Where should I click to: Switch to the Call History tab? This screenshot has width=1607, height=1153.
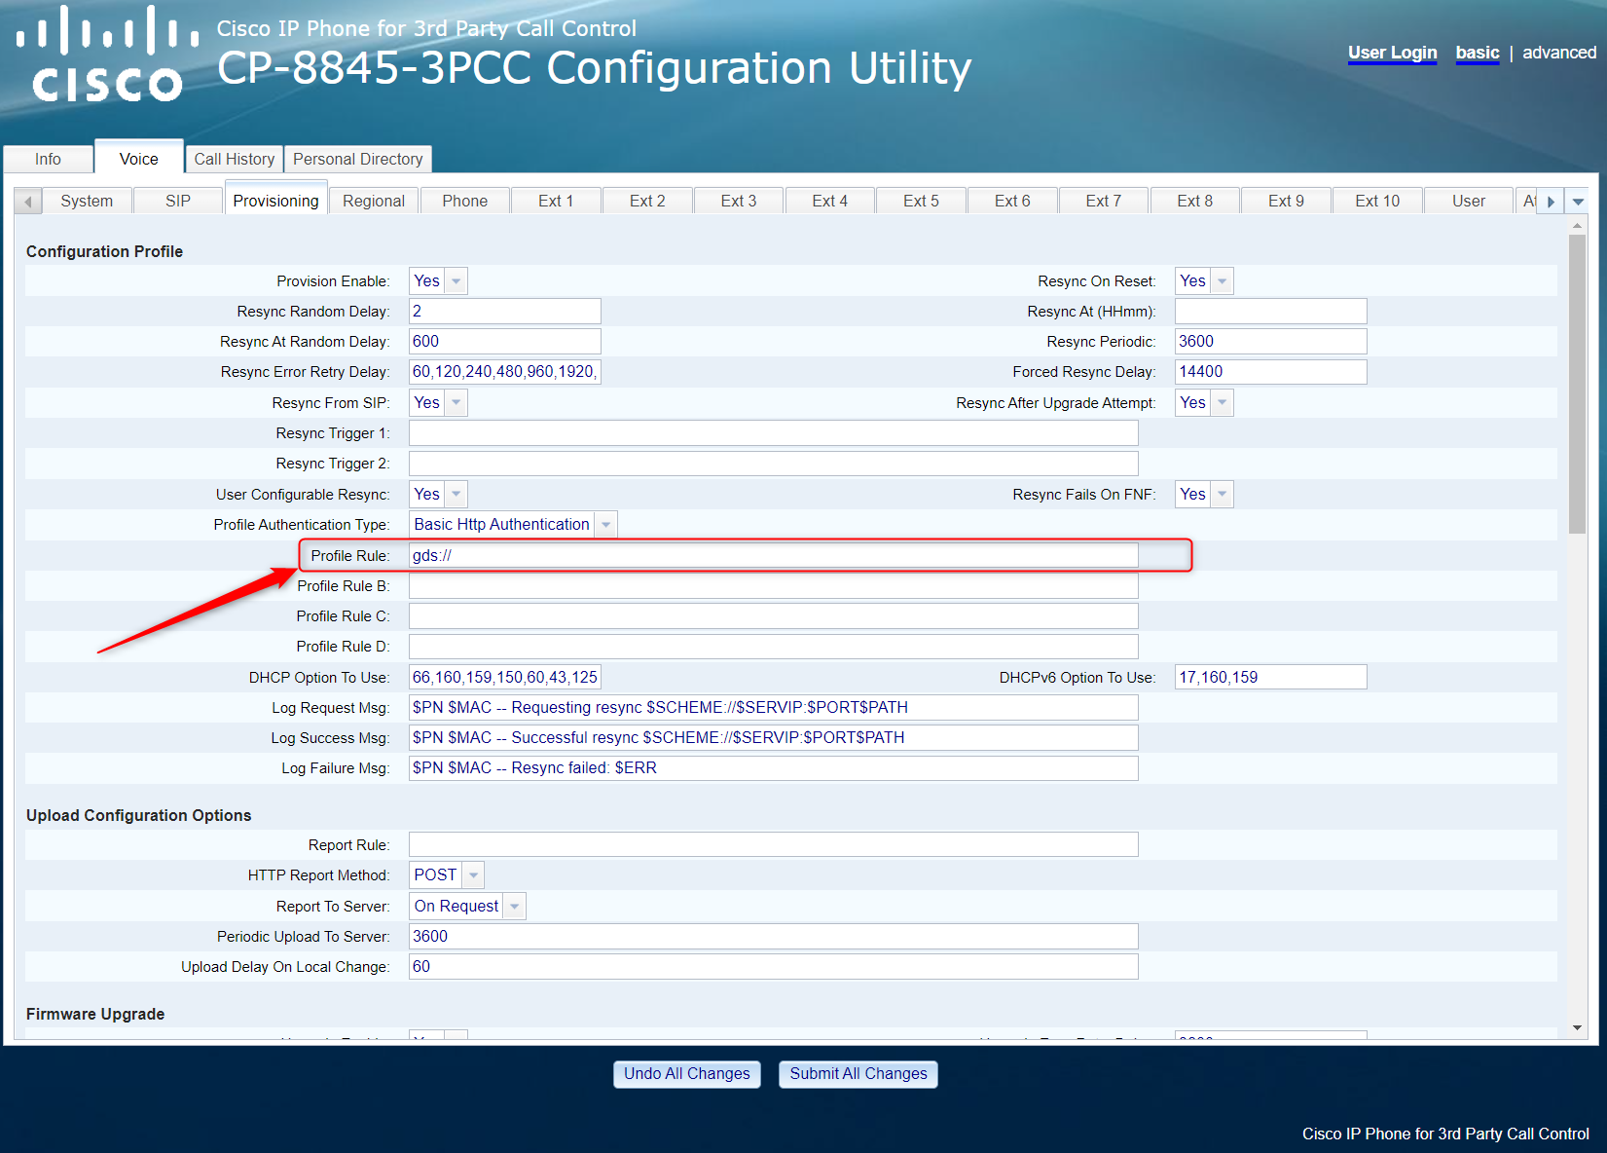click(x=234, y=159)
